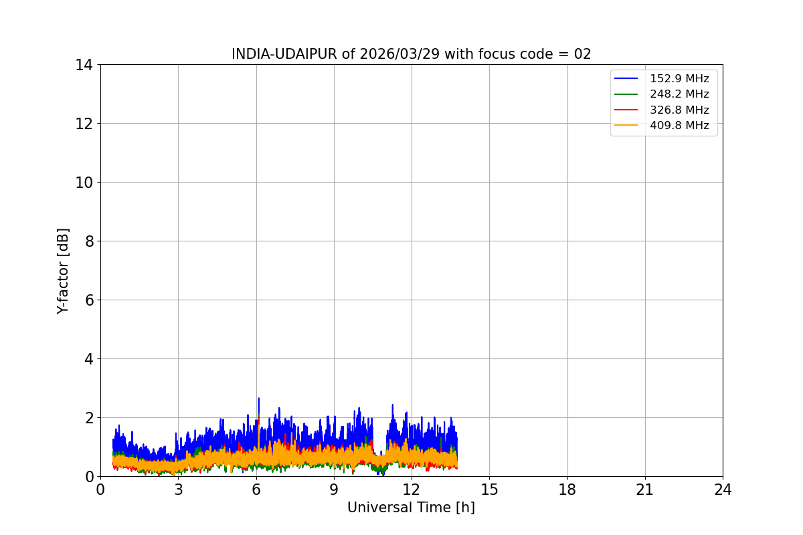
Task: Click the 14 tick on the Y-factor axis
Action: (84, 65)
